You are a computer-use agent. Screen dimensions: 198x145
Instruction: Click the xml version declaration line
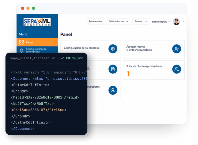(x=49, y=72)
